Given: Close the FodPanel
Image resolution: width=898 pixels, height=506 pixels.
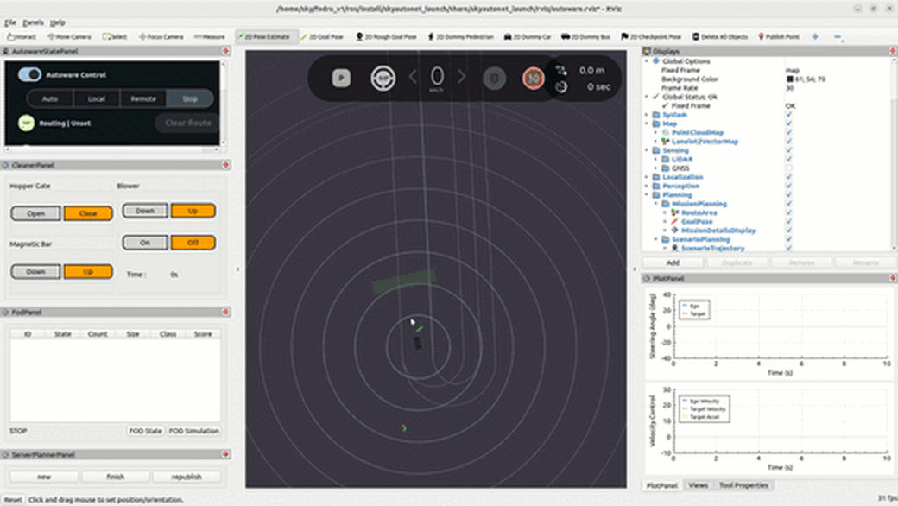Looking at the screenshot, I should [x=225, y=312].
